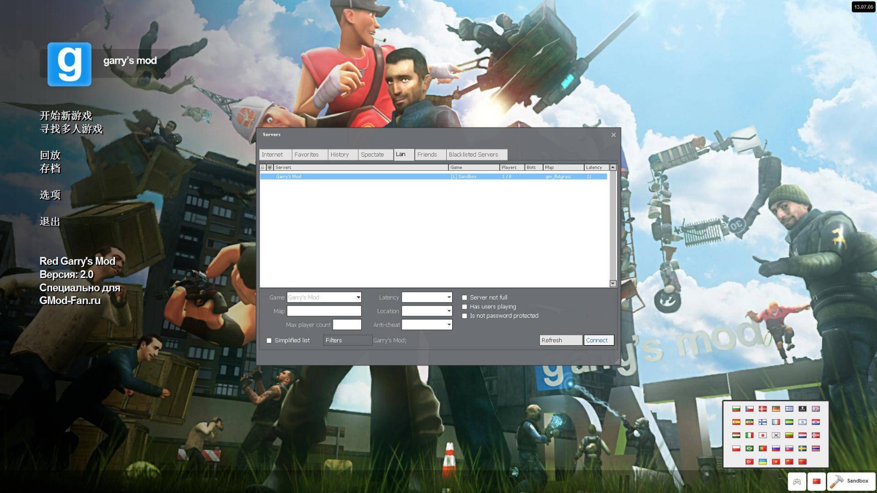
Task: Open the Friends tab
Action: (x=430, y=155)
